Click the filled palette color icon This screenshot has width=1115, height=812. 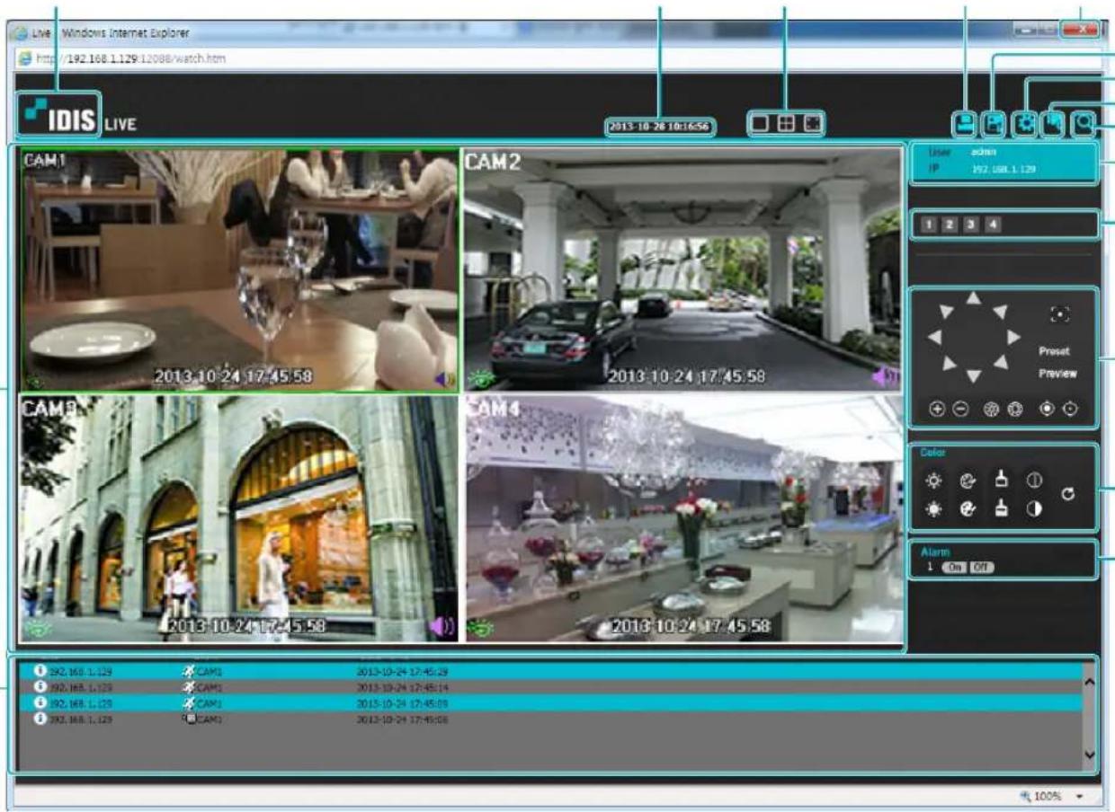(968, 509)
